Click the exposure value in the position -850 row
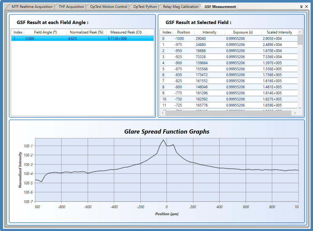Viewport: 313px width, 231px height. 235,75
